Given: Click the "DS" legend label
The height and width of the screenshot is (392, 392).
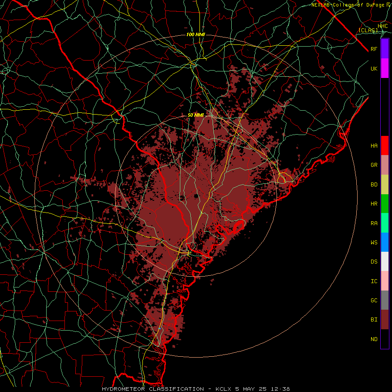Looking at the screenshot, I should click(374, 262).
